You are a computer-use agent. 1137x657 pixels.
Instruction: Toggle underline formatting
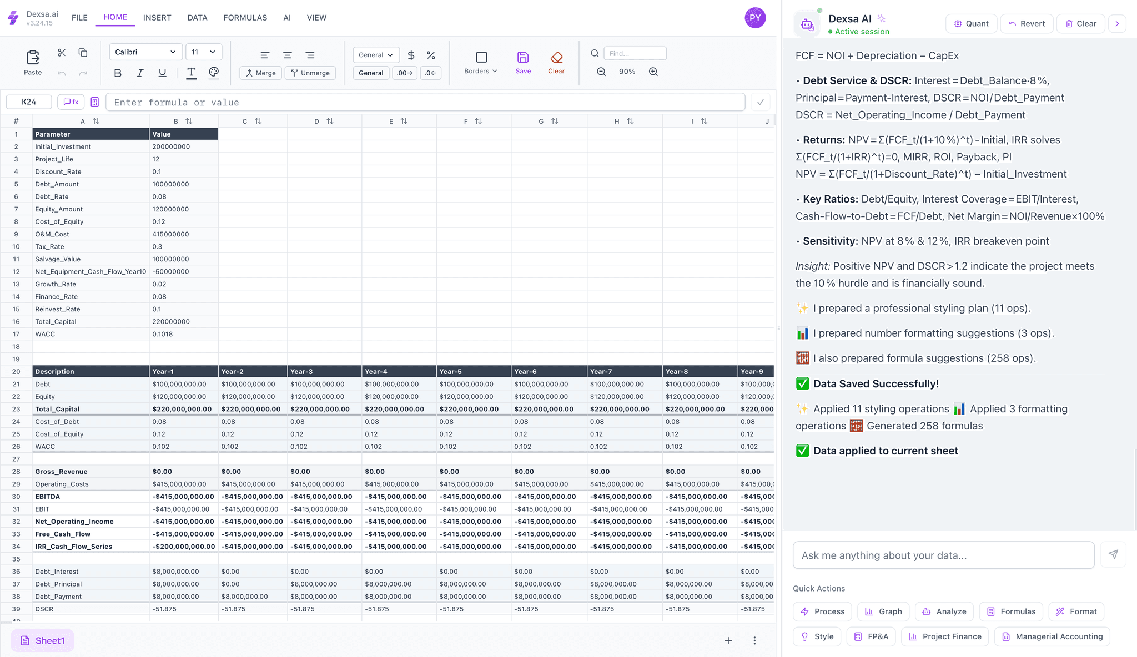pyautogui.click(x=162, y=73)
